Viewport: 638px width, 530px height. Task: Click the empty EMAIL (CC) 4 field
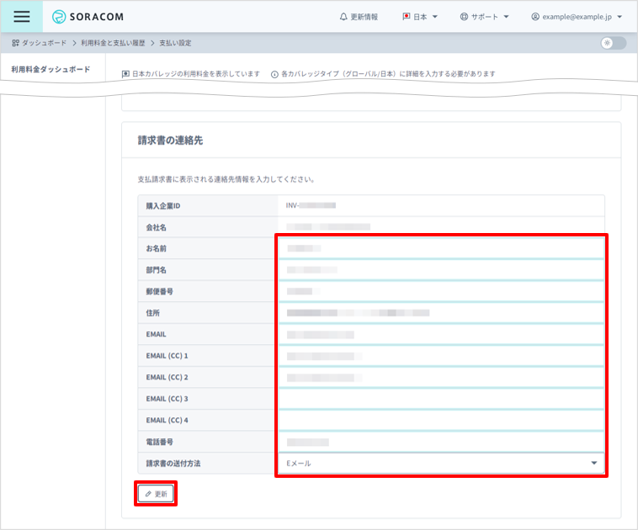(441, 421)
